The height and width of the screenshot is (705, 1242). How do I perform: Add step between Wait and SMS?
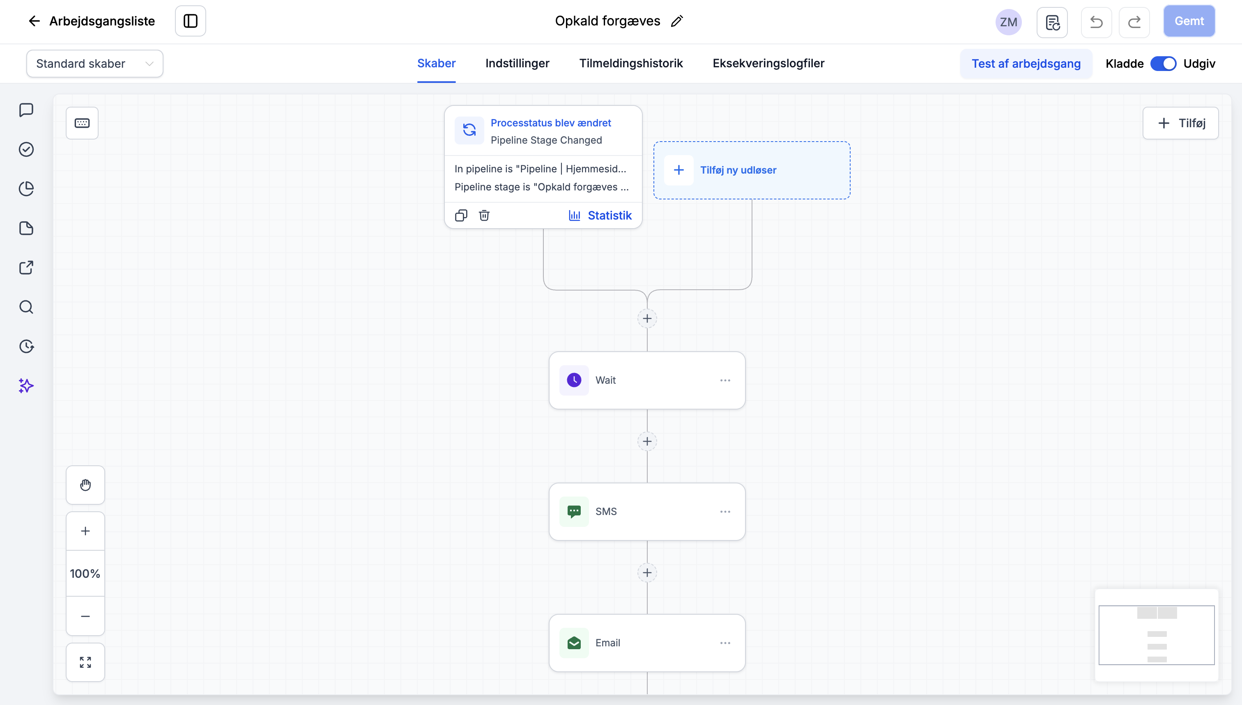(x=647, y=441)
